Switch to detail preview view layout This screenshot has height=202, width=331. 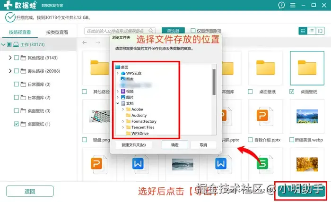tap(320, 31)
